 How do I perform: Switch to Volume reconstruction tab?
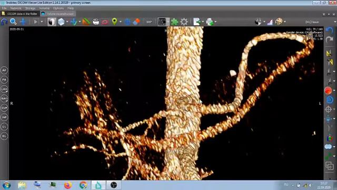point(57,14)
